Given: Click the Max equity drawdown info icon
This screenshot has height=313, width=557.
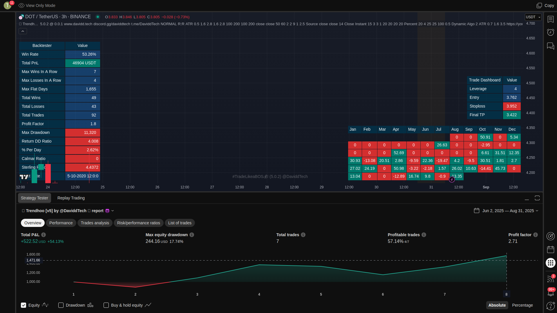Looking at the screenshot, I should [192, 235].
